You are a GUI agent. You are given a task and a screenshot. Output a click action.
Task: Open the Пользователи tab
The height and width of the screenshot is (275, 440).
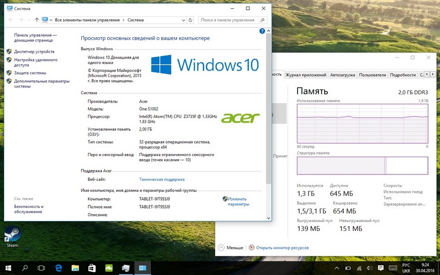coord(372,75)
